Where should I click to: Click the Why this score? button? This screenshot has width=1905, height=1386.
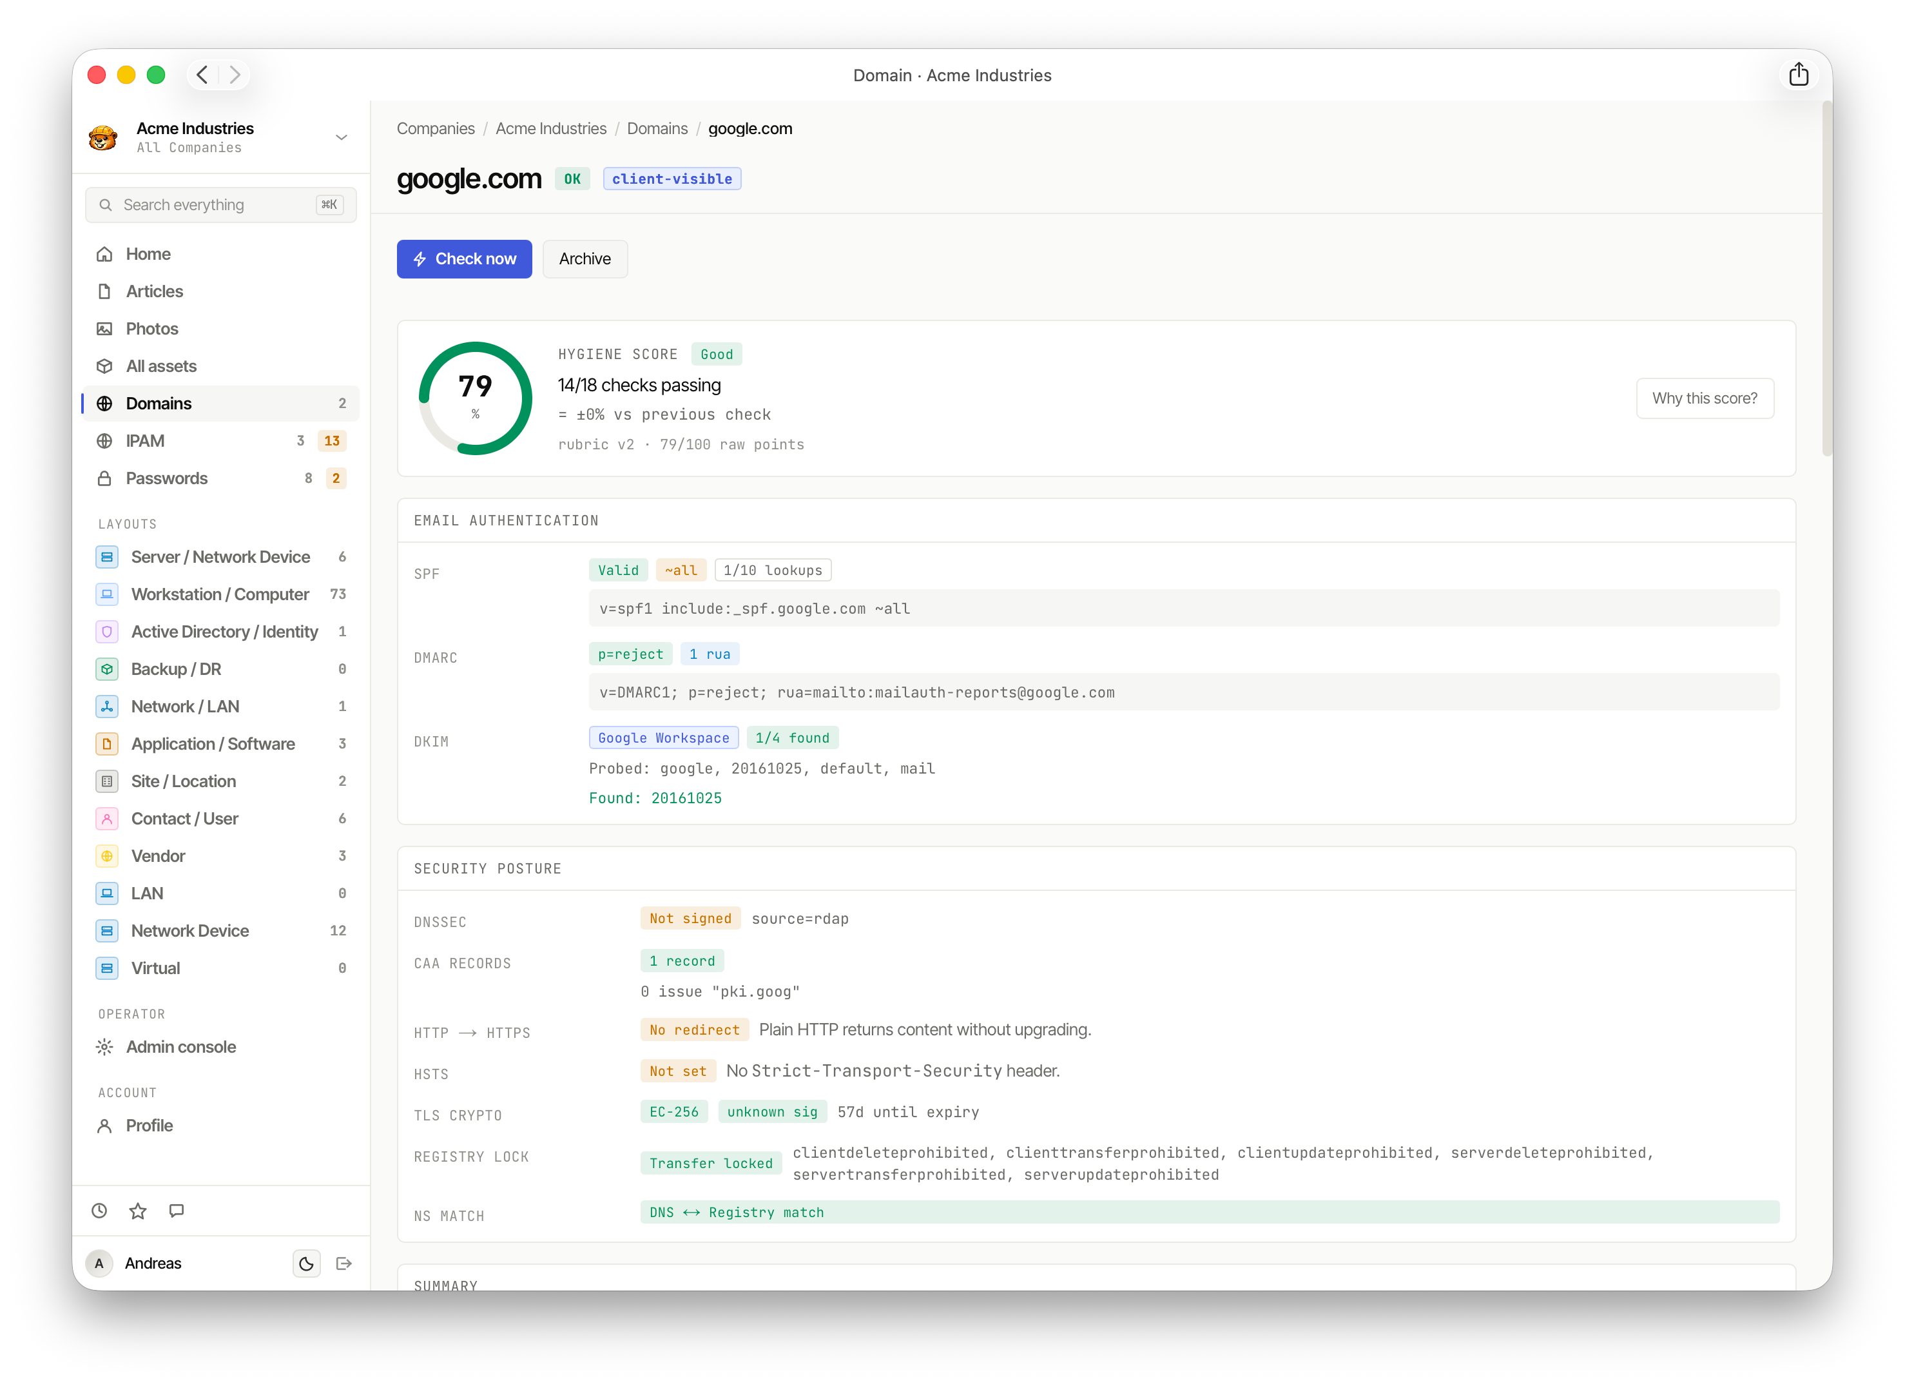1704,398
